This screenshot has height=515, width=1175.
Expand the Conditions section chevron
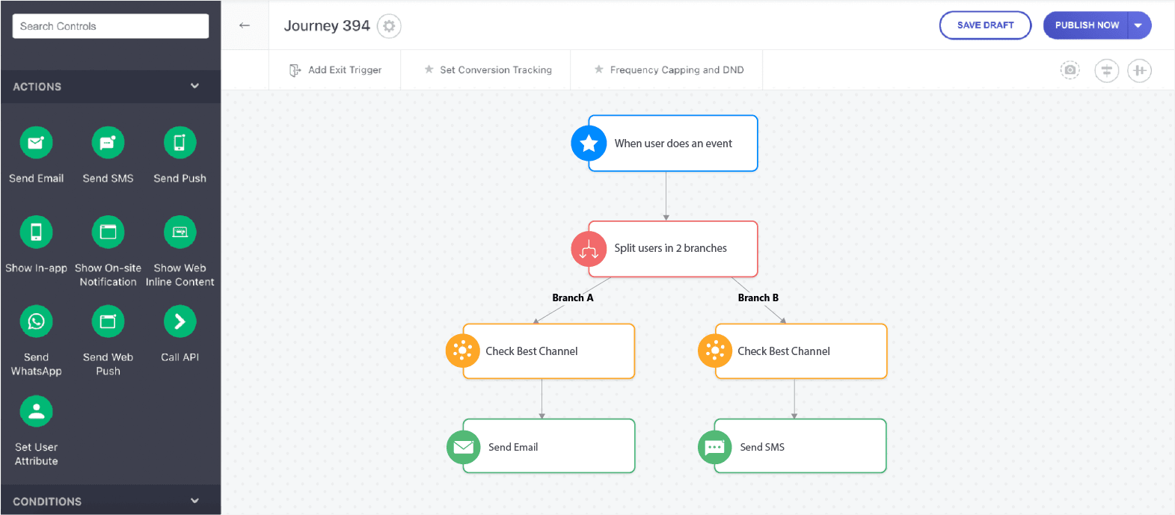tap(194, 501)
